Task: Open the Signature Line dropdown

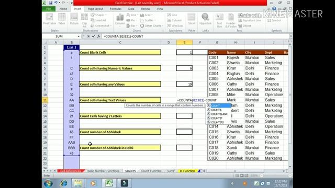Action: pos(251,20)
